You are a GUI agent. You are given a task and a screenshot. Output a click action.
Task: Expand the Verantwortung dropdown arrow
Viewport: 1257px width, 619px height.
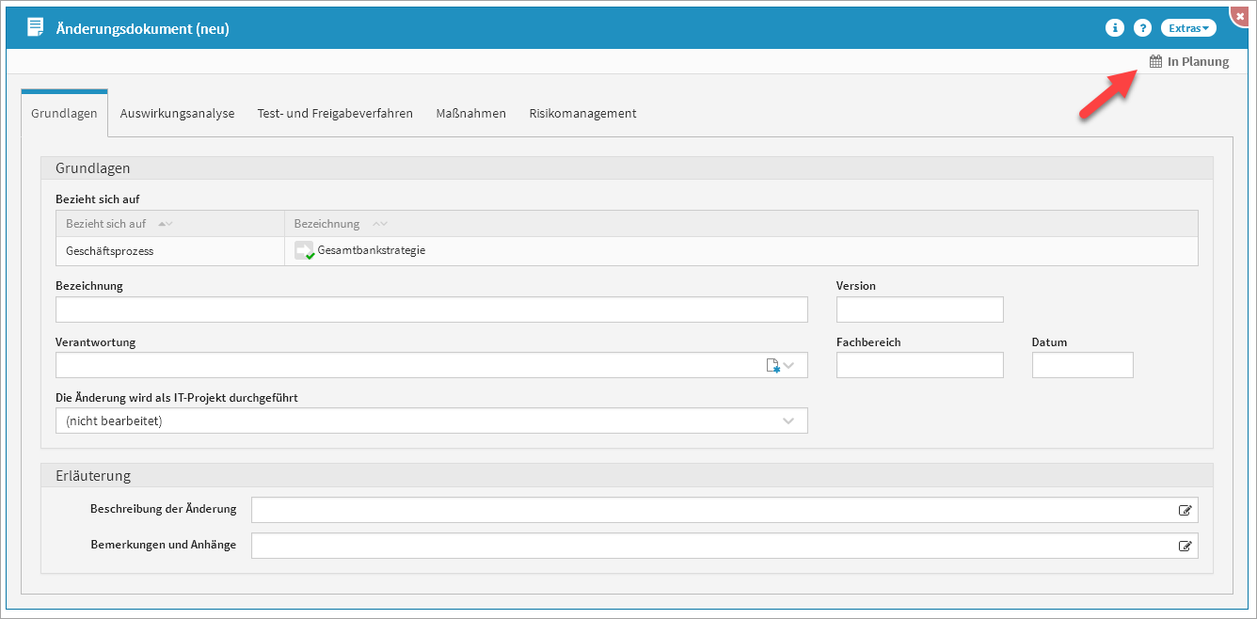[x=790, y=366]
